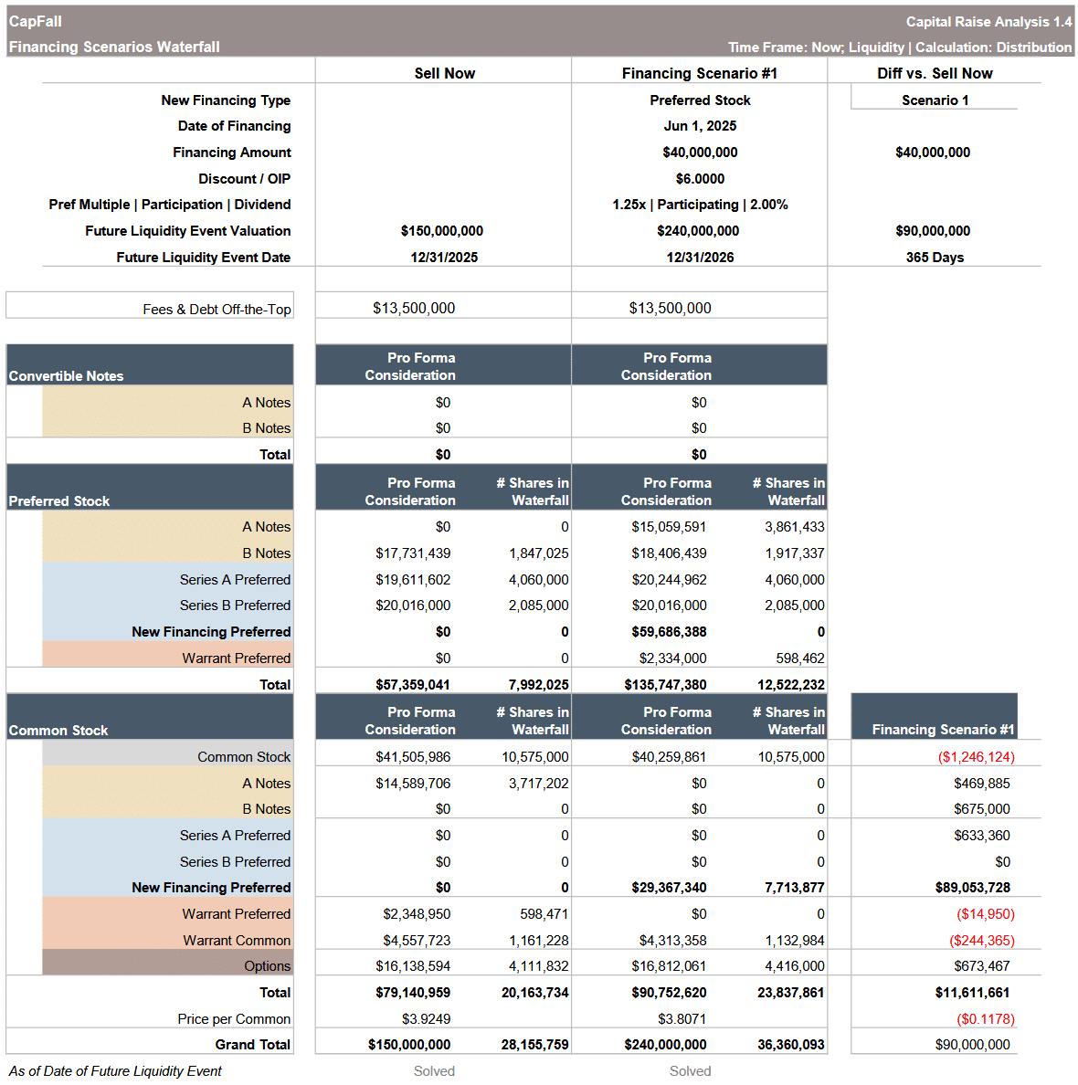1078x1085 pixels.
Task: Click the Financing Scenarios Waterfall subtitle
Action: (114, 47)
